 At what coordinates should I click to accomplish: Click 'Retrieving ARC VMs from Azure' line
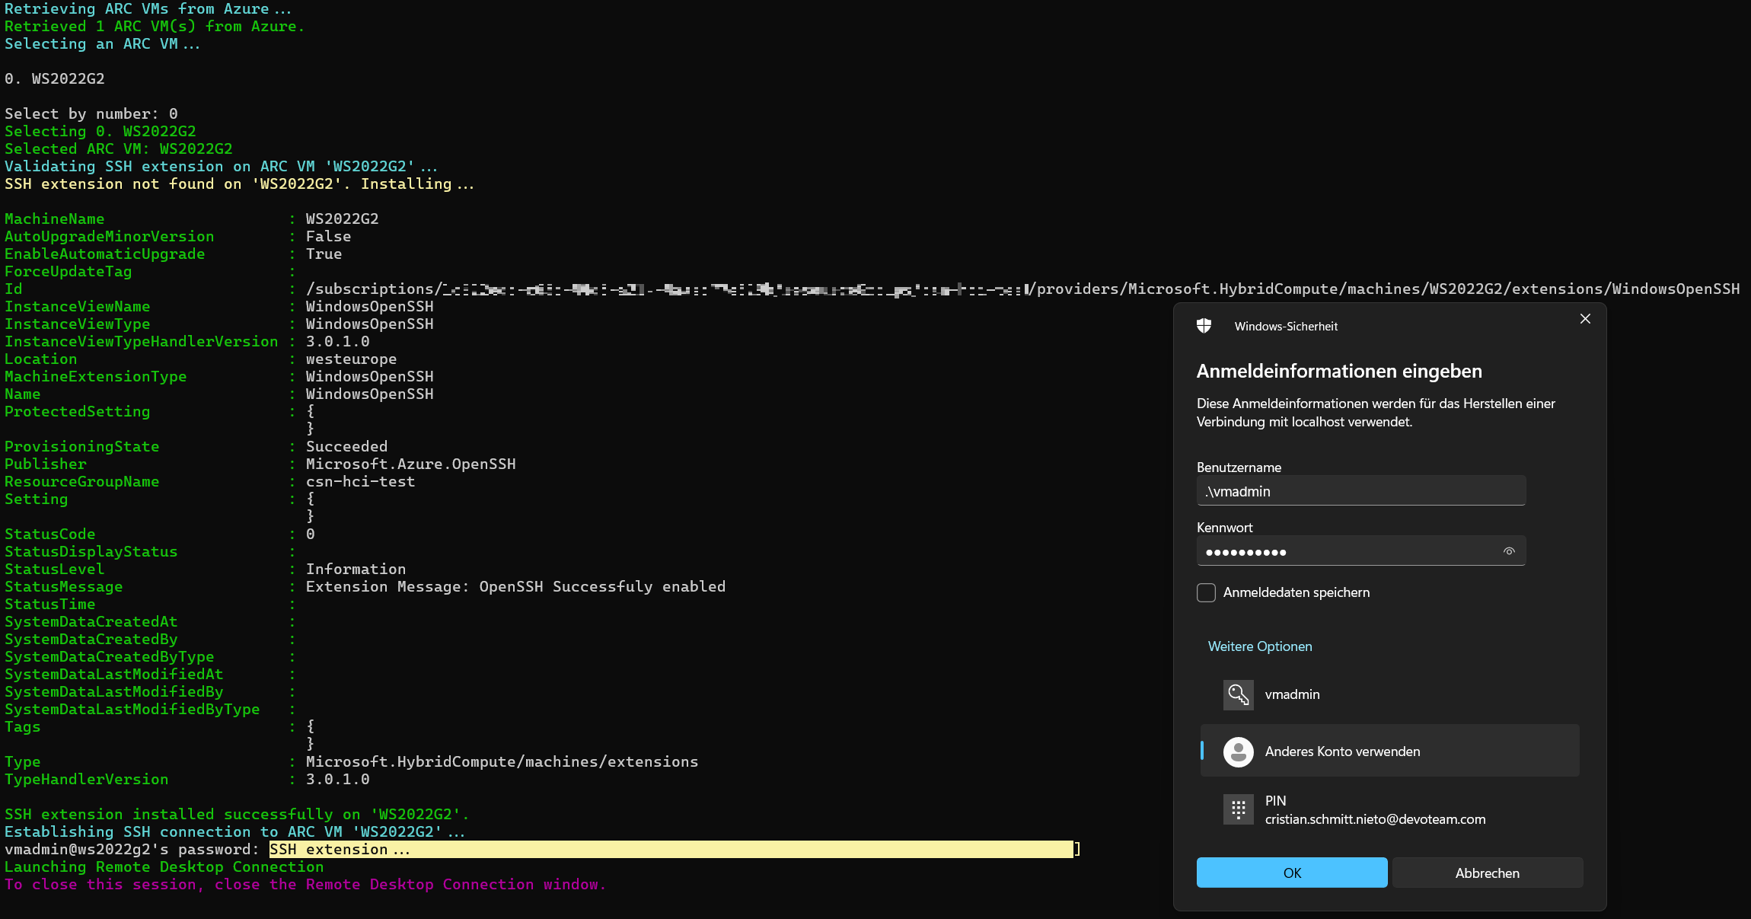148,9
